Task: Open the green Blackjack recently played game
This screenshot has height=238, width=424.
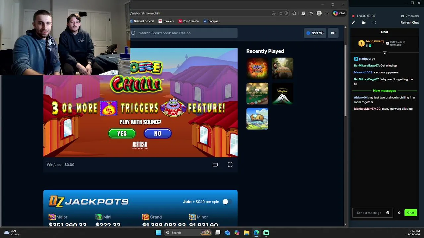Action: tap(257, 94)
